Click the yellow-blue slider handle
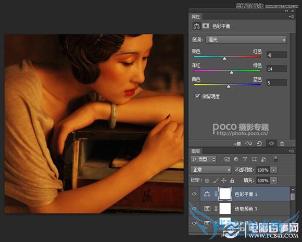 click(x=229, y=86)
